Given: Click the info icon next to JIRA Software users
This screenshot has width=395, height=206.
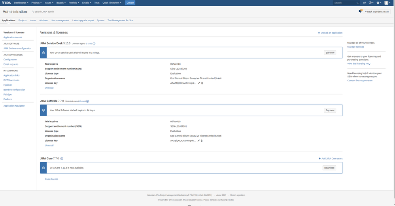Looking at the screenshot, I should 87,101.
